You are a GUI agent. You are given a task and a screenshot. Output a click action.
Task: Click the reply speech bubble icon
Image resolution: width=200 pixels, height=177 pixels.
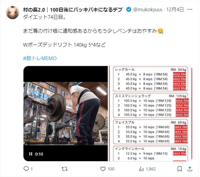[x=26, y=169]
